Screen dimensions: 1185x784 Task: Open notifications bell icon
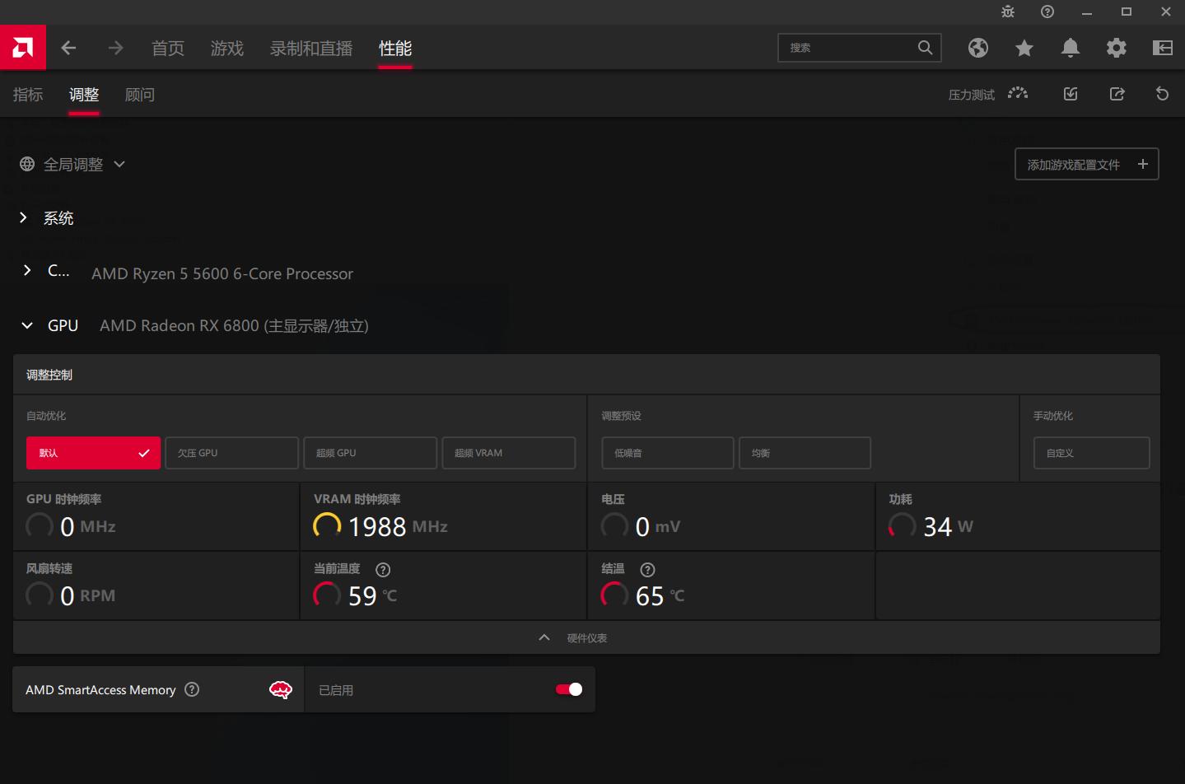[1070, 48]
